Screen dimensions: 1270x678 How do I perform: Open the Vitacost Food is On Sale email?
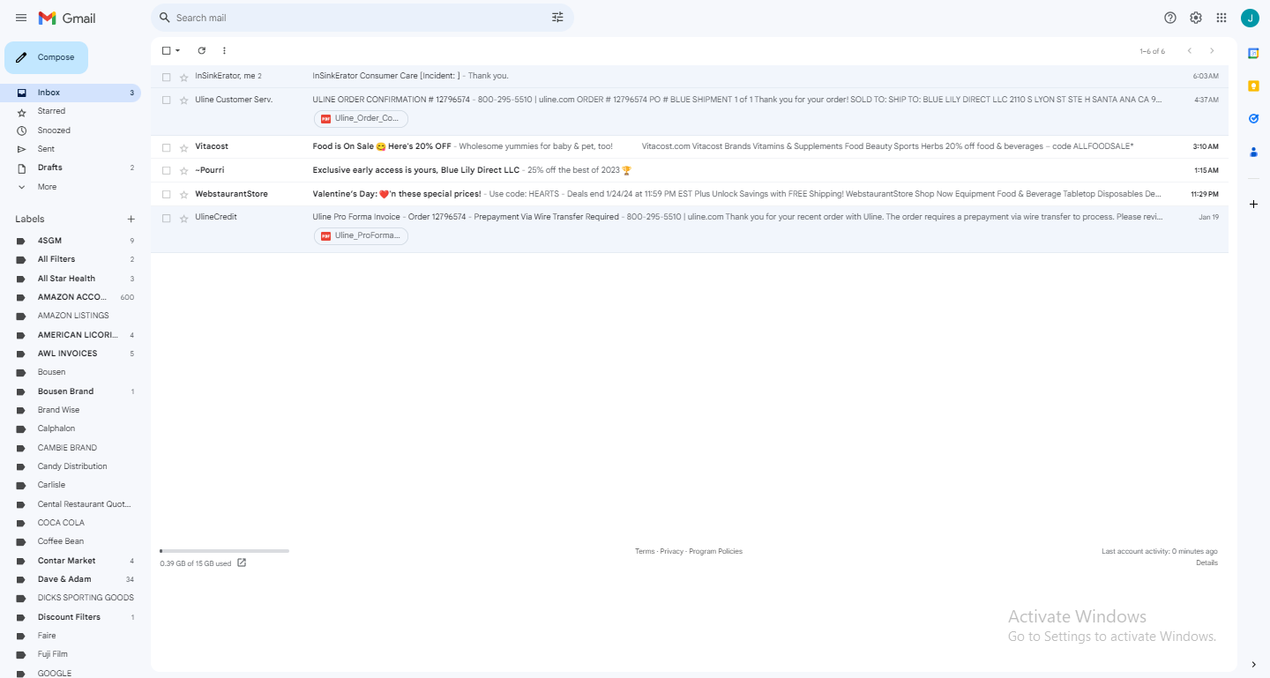(x=689, y=146)
